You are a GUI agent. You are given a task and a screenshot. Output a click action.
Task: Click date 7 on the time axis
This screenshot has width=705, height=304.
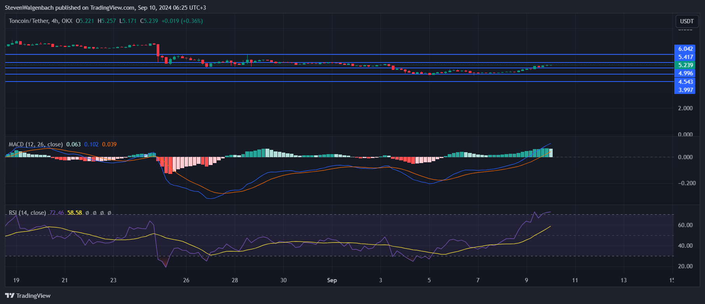tap(478, 280)
